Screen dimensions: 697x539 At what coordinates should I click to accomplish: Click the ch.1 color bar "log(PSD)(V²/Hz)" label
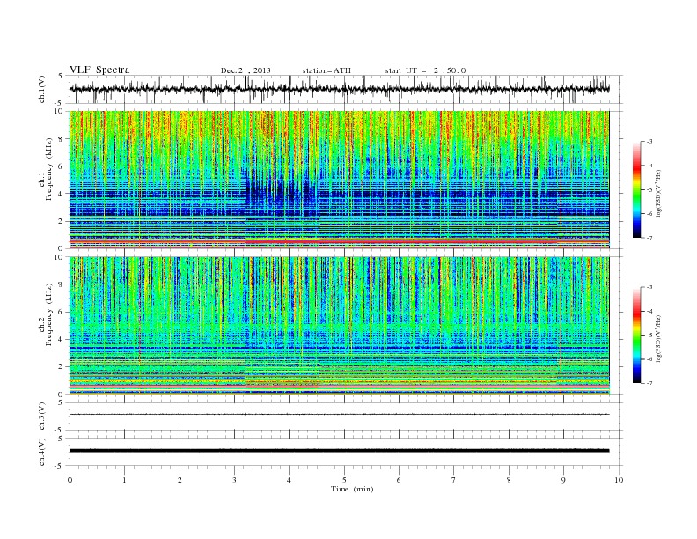pyautogui.click(x=658, y=193)
